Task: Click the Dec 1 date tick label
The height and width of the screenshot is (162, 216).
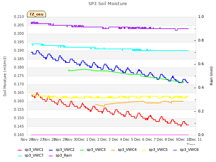Action: click(x=83, y=139)
